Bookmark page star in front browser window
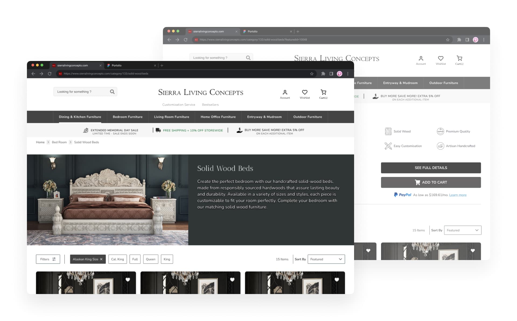The image size is (517, 321). [x=312, y=74]
